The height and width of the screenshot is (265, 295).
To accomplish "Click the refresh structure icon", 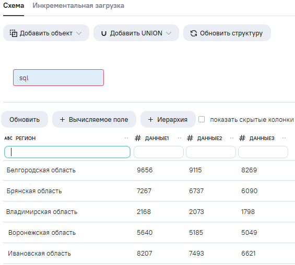I will coord(194,33).
